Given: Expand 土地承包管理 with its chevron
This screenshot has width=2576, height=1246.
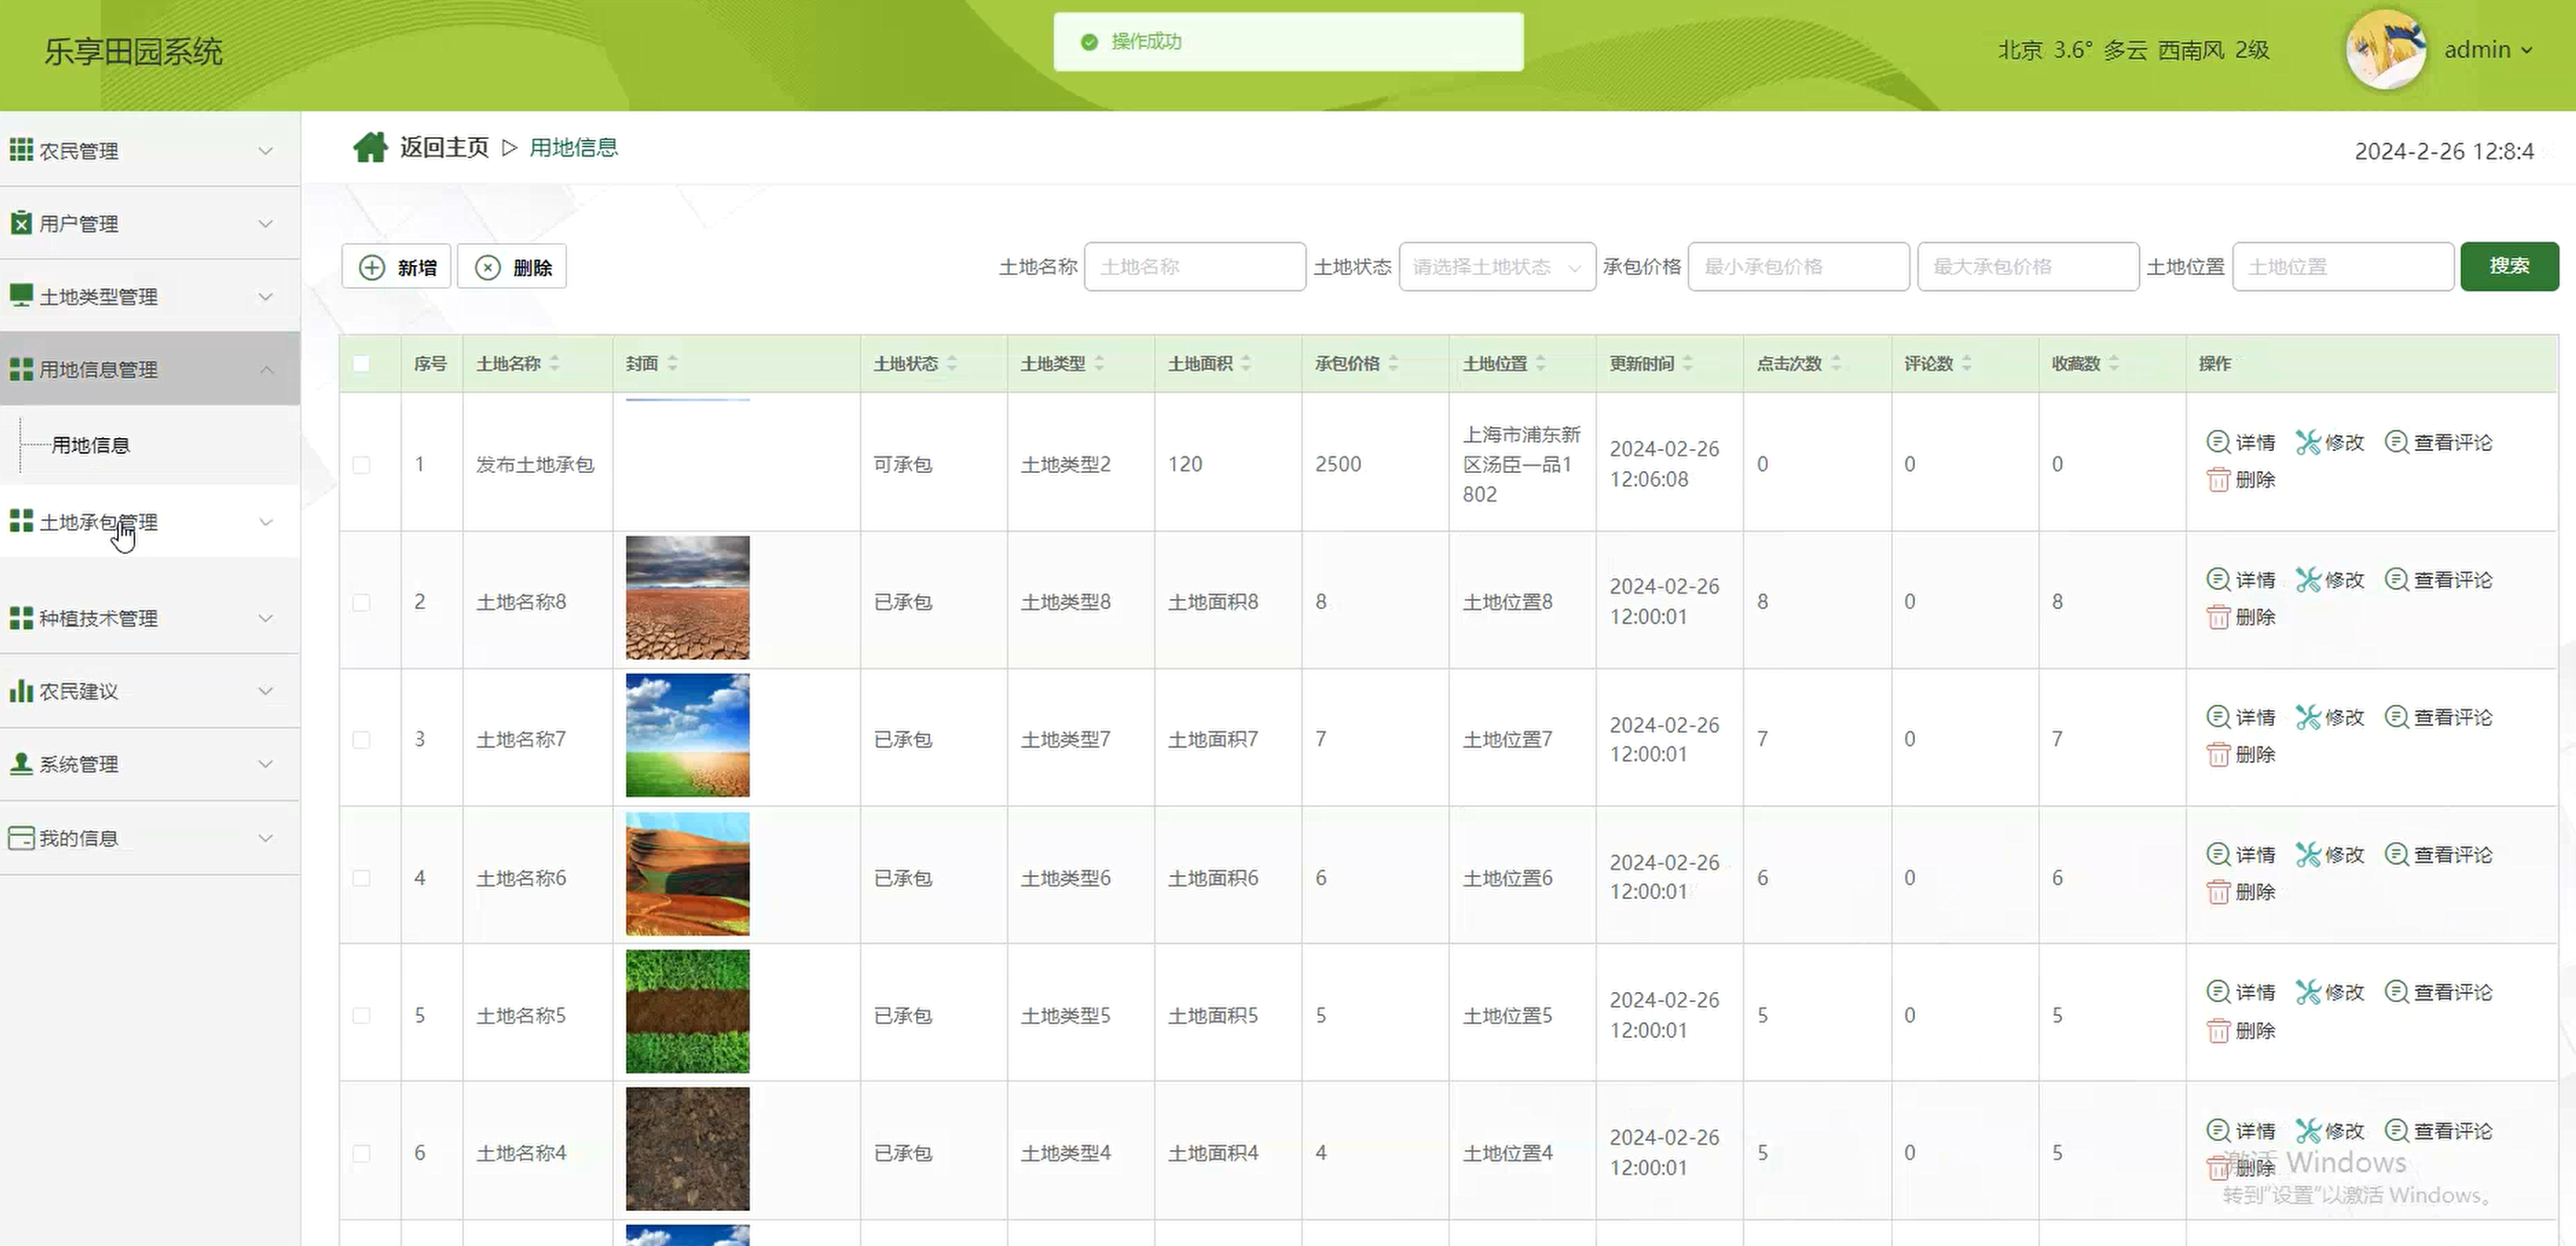Looking at the screenshot, I should [266, 523].
